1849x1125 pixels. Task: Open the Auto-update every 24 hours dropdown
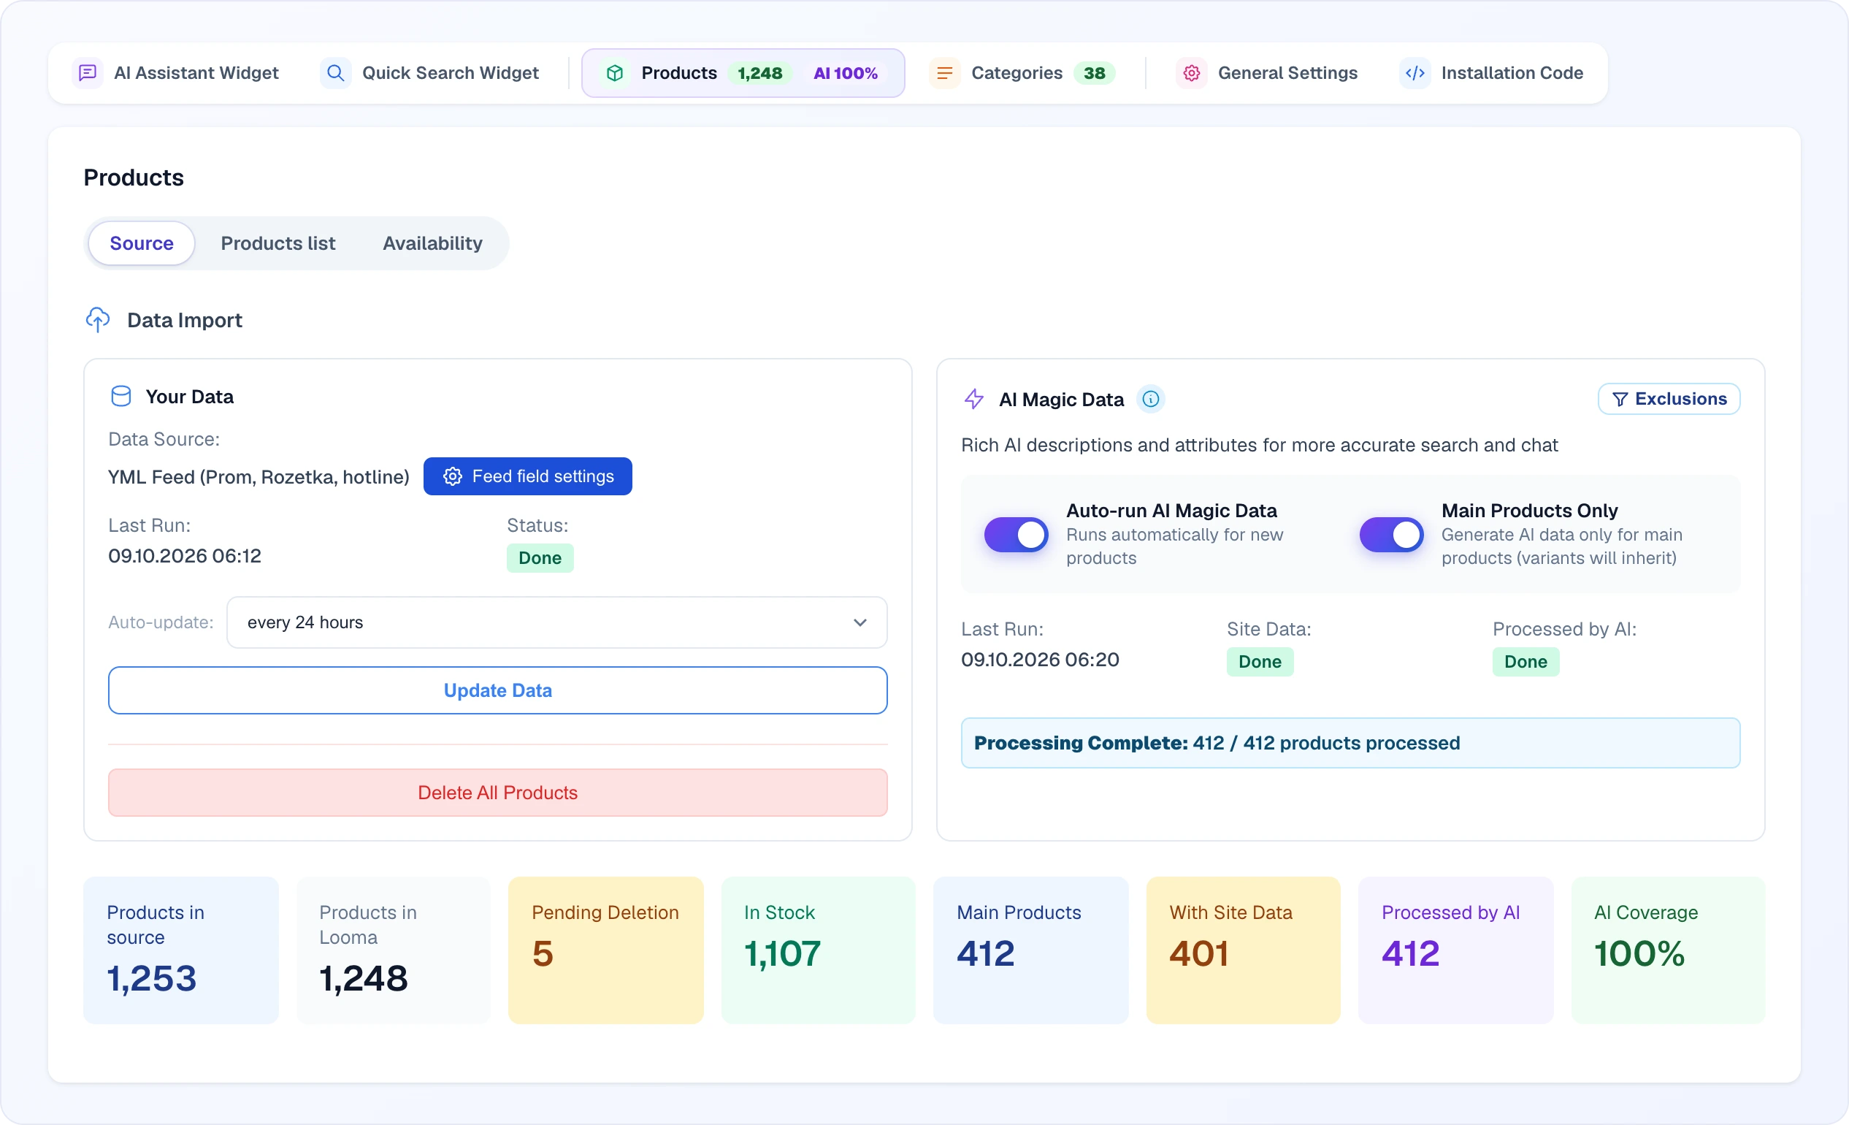(556, 622)
